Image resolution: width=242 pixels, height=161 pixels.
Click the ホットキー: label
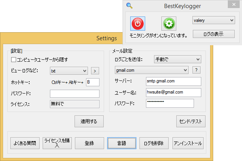point(20,82)
